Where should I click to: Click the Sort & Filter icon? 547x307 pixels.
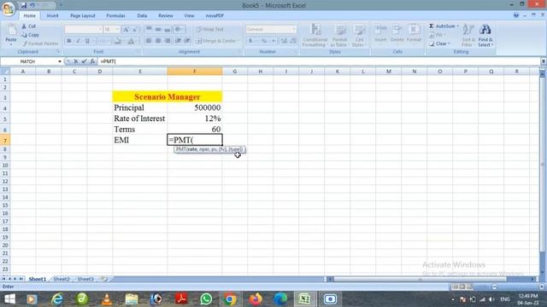click(x=468, y=30)
